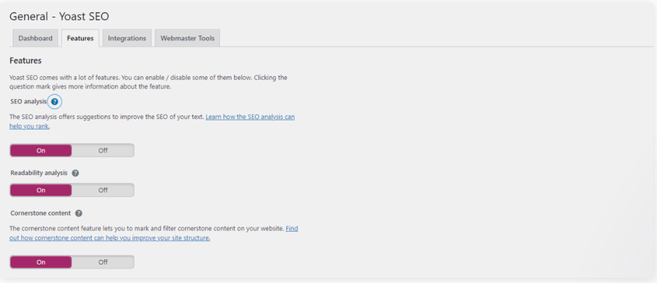The width and height of the screenshot is (657, 283).
Task: Switch to the Webmaster Tools tab
Action: [x=188, y=38]
